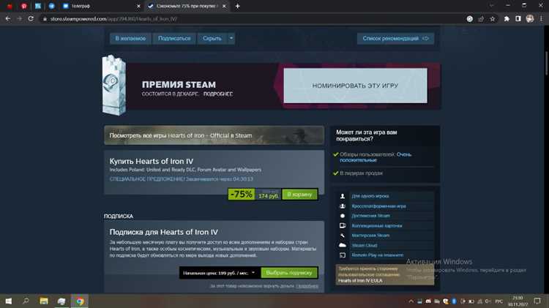Open the browser extensions puzzle icon
Viewport: 549px width, 308px height.
[x=507, y=19]
